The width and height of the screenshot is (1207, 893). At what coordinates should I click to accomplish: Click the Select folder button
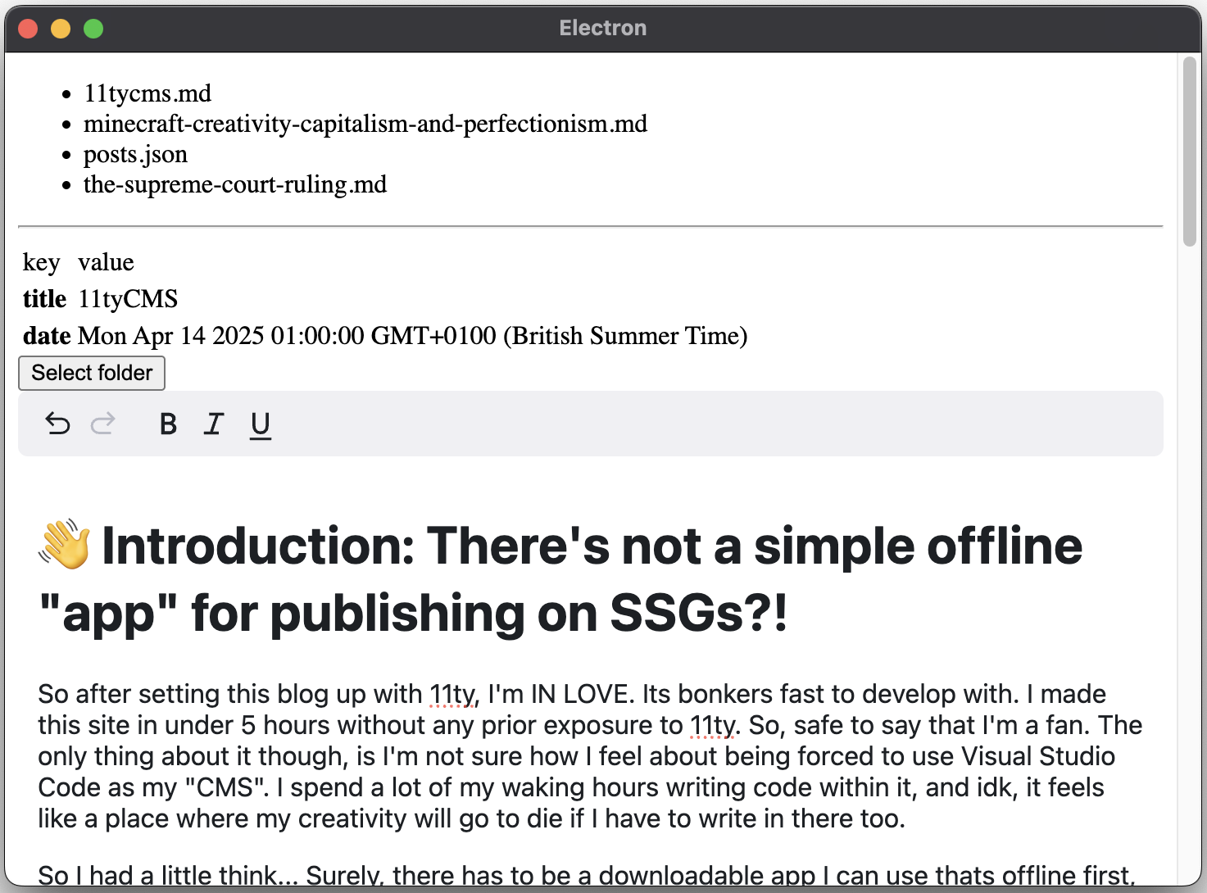[x=92, y=373]
